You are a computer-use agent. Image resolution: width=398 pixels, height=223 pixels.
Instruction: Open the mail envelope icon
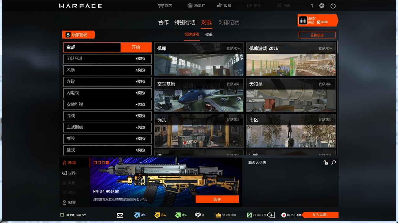click(120, 215)
